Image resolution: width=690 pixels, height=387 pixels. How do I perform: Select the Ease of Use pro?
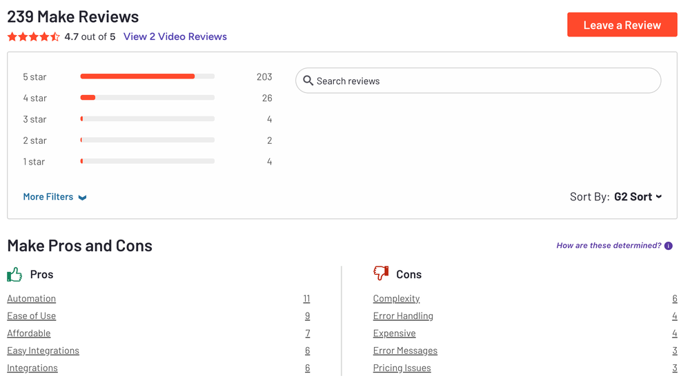point(32,316)
